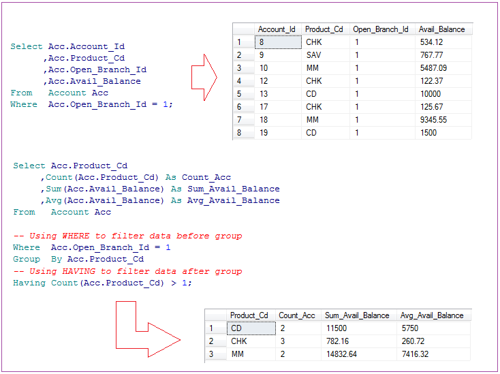This screenshot has height=374, width=500.
Task: Click row header 5 in top grid
Action: click(244, 94)
